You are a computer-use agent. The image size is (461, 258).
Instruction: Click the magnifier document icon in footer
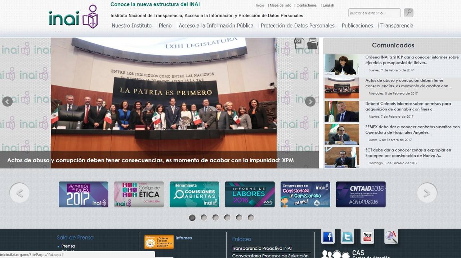[391, 237]
